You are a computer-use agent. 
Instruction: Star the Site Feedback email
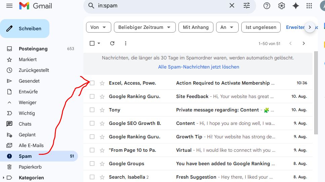tap(102, 97)
